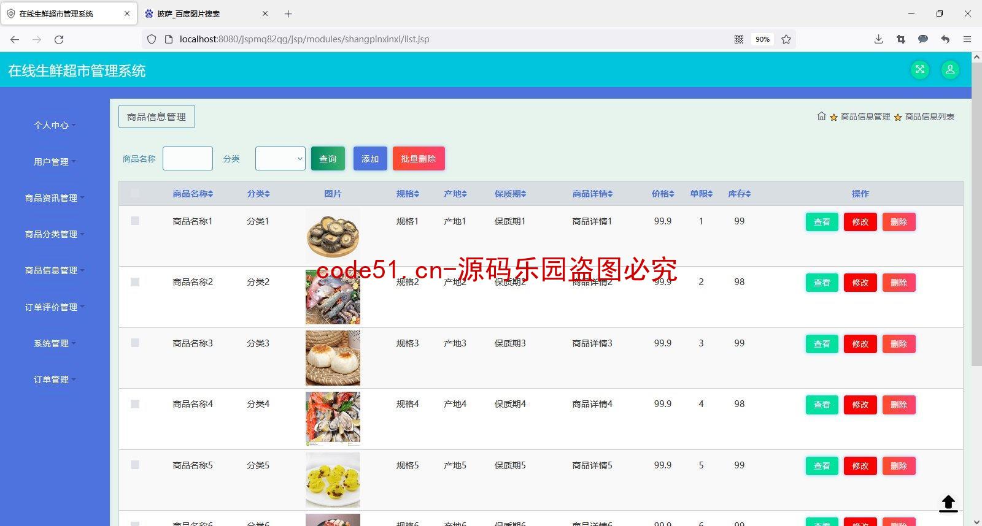Expand 系统管理 sidebar menu

pyautogui.click(x=55, y=343)
